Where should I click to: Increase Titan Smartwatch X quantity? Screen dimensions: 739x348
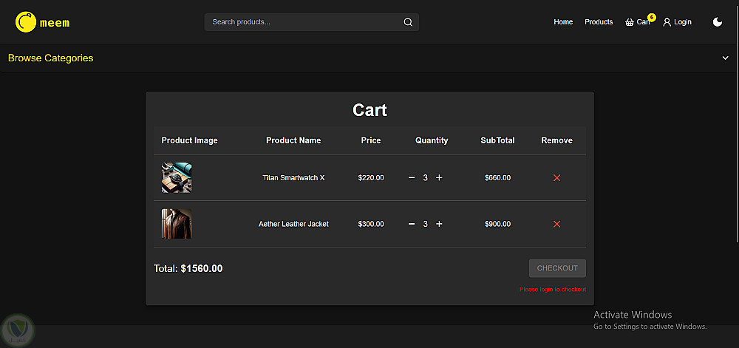point(439,178)
